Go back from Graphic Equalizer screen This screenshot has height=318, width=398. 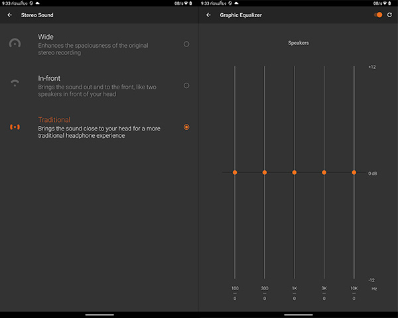click(x=208, y=15)
